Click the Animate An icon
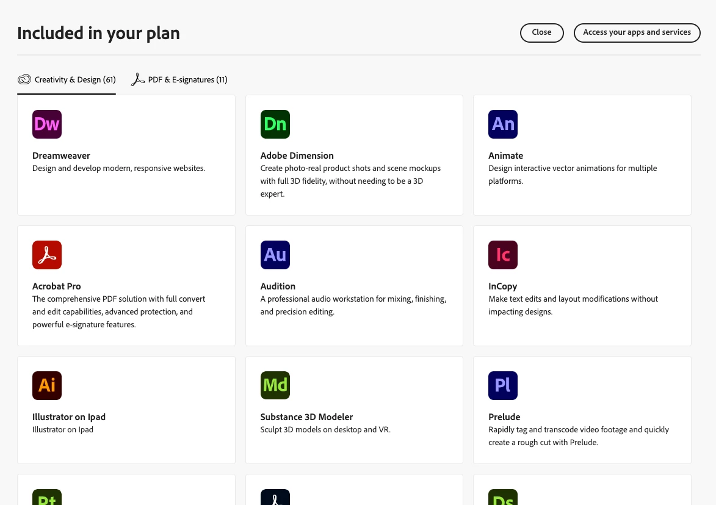This screenshot has width=716, height=505. [503, 125]
